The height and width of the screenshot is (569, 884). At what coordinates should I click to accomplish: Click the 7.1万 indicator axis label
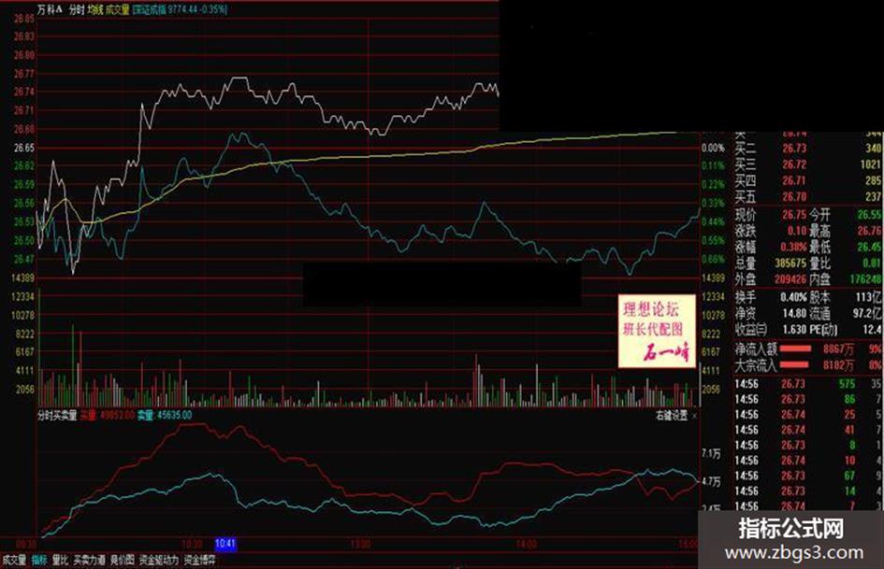pyautogui.click(x=712, y=453)
